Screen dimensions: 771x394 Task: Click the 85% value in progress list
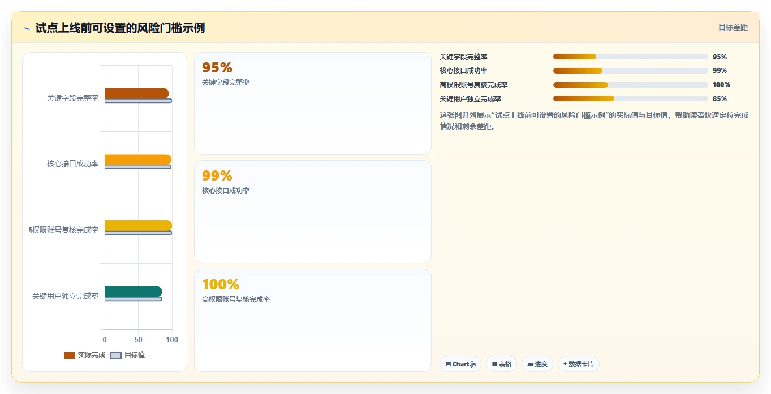pos(720,99)
